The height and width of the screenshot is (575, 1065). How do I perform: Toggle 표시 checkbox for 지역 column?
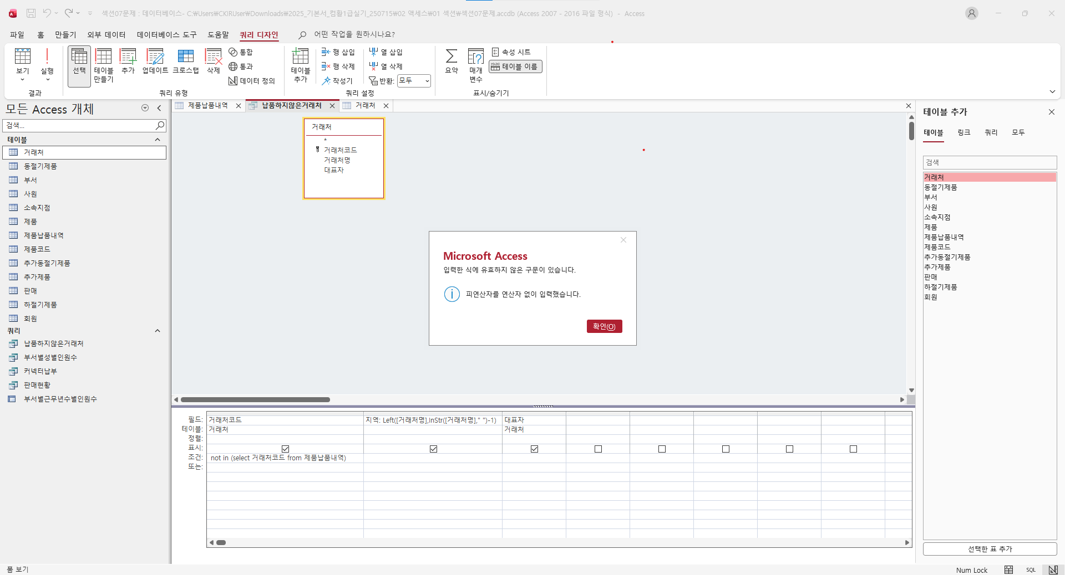pos(433,449)
